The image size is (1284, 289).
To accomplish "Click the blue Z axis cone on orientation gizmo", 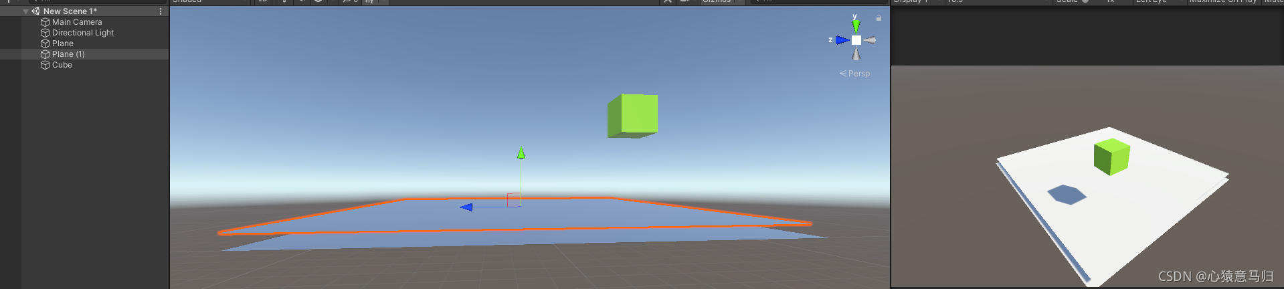I will pos(842,40).
